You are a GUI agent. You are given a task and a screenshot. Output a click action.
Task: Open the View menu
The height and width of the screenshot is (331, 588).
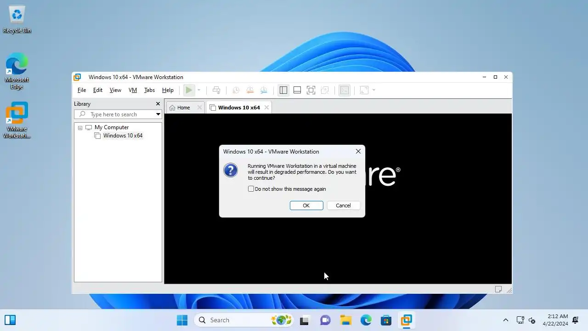point(115,90)
